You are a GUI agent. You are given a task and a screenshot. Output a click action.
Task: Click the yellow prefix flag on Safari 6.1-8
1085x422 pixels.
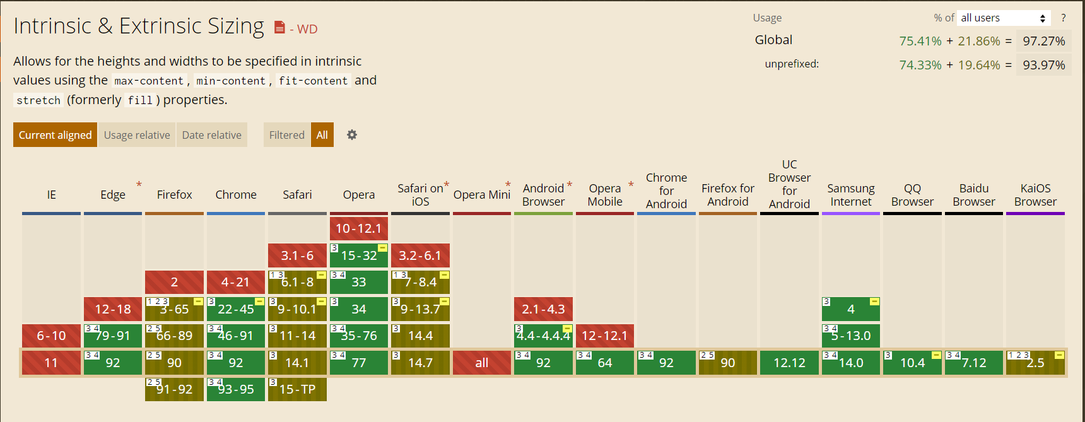point(321,275)
